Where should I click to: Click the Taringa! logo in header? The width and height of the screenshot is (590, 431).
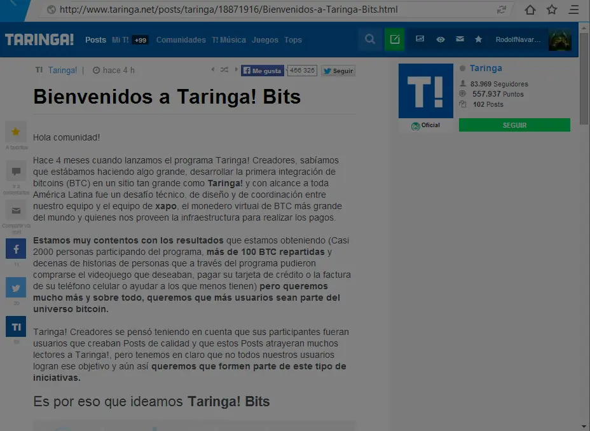click(39, 39)
